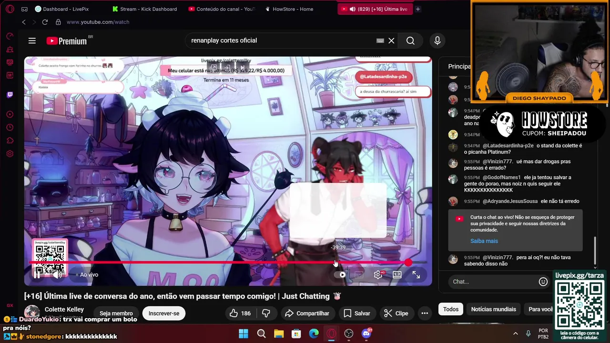Viewport: 610px width, 343px height.
Task: Open the more actions three-dot menu
Action: click(425, 313)
